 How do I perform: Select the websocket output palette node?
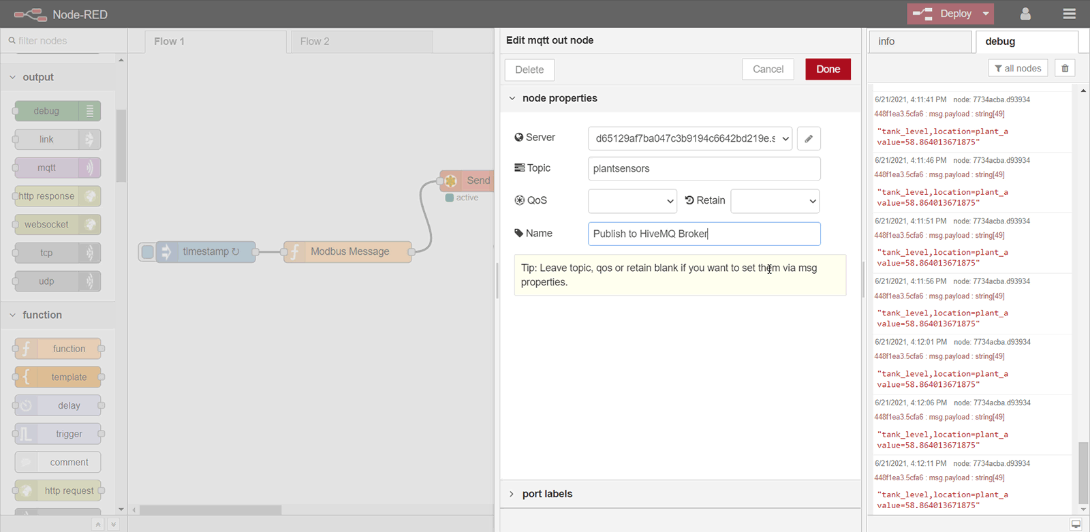[x=57, y=225]
